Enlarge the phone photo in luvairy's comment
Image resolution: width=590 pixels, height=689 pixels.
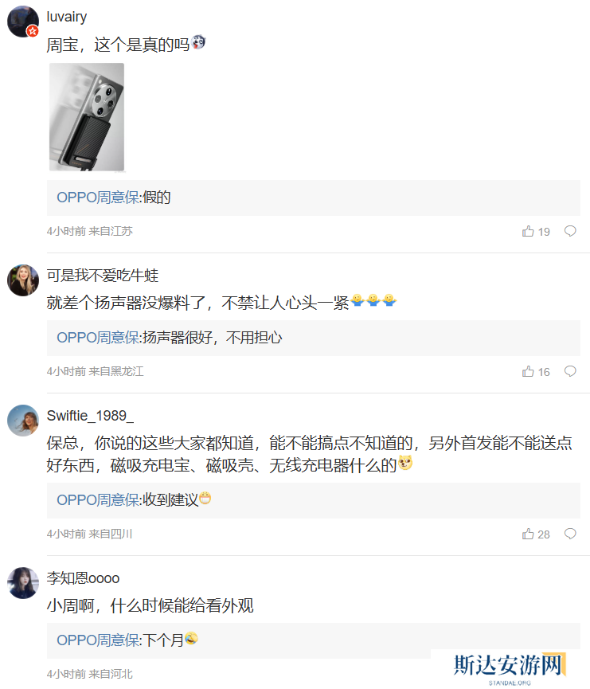click(87, 117)
